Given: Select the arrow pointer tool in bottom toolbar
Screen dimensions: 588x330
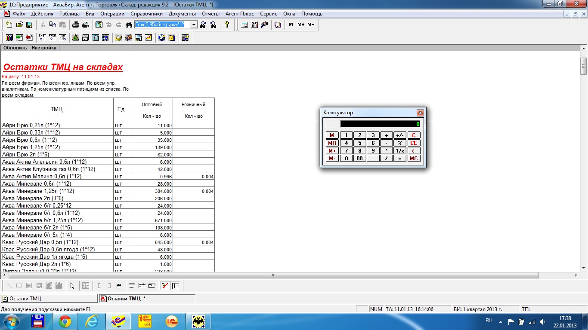Looking at the screenshot, I should (72, 285).
